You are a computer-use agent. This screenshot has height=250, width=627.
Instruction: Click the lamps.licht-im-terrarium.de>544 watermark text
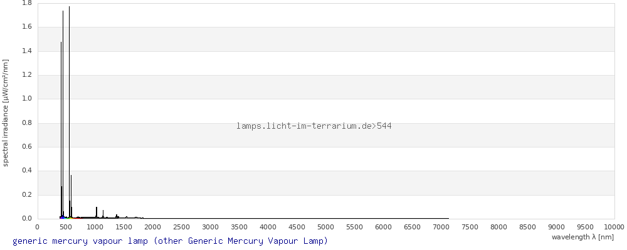tap(314, 126)
